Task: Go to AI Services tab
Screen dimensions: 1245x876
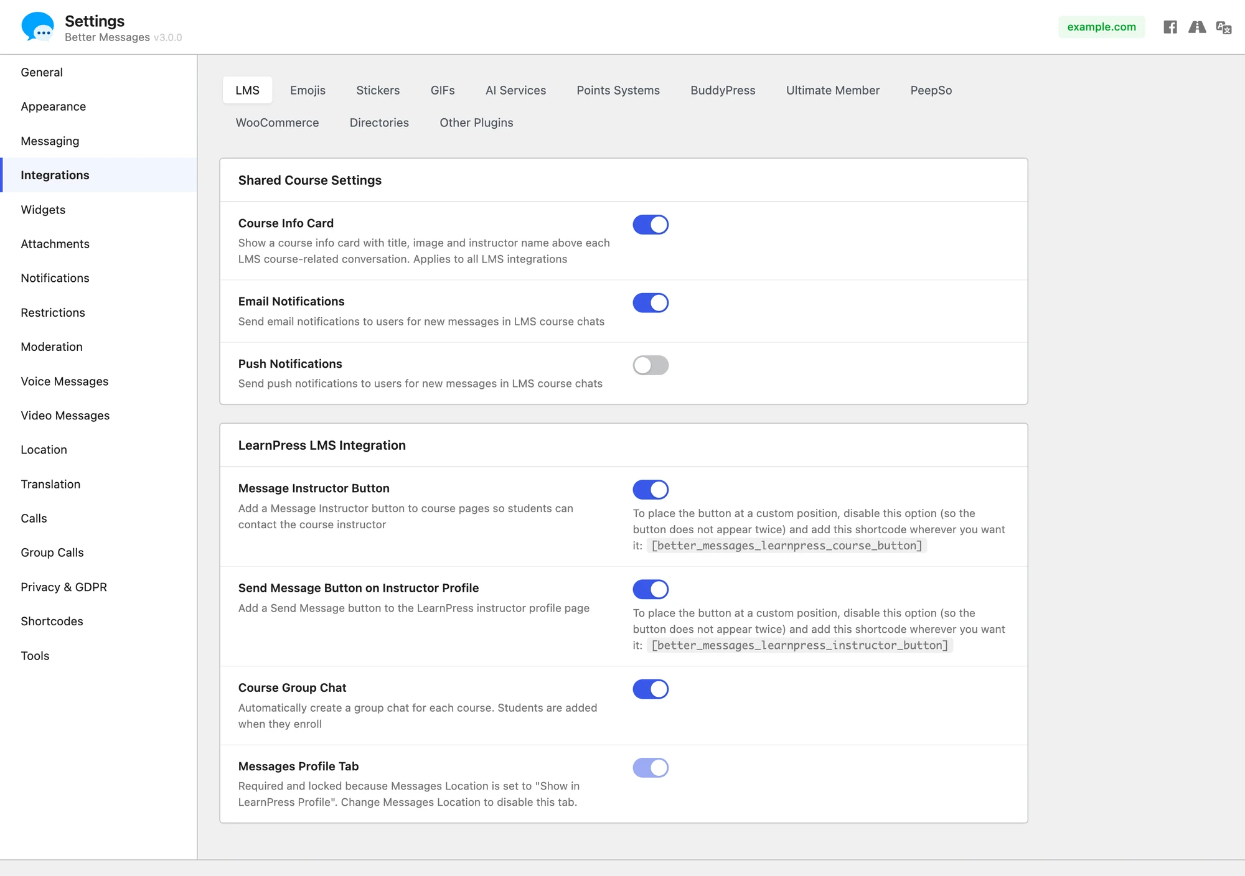Action: 515,90
